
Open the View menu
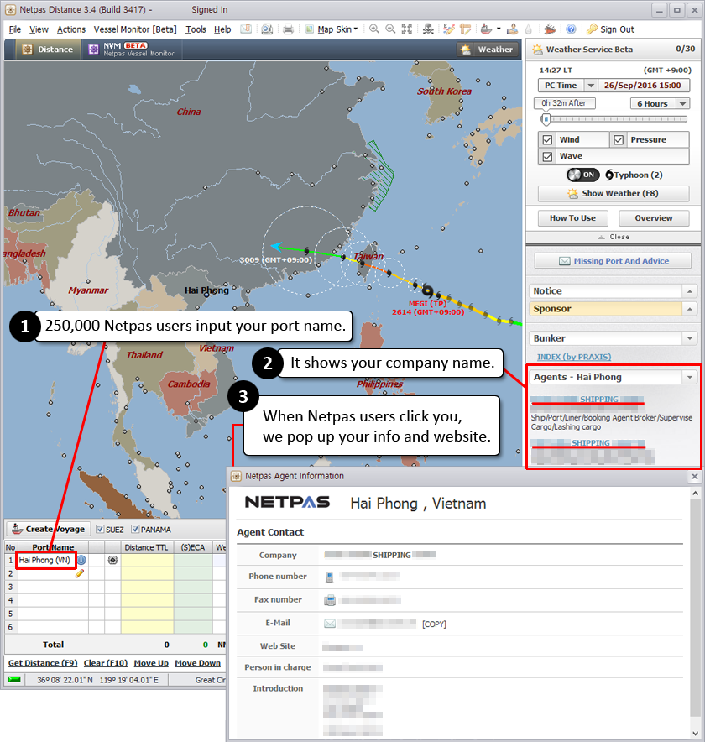[x=39, y=29]
